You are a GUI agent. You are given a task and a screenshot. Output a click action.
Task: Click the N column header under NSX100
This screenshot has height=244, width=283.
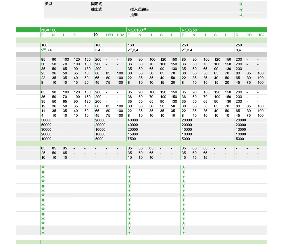tap(53, 35)
